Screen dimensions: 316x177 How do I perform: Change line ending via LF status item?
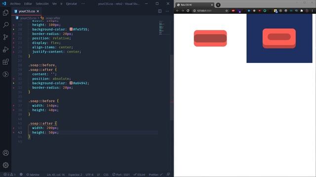tap(98, 175)
